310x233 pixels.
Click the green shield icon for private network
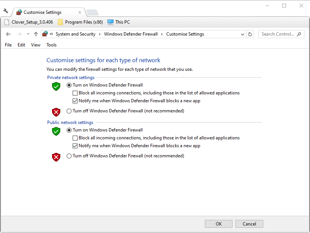click(56, 86)
